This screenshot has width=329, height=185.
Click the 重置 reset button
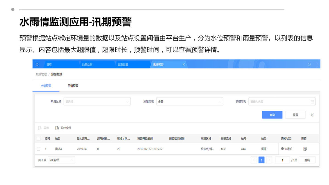[295, 115]
